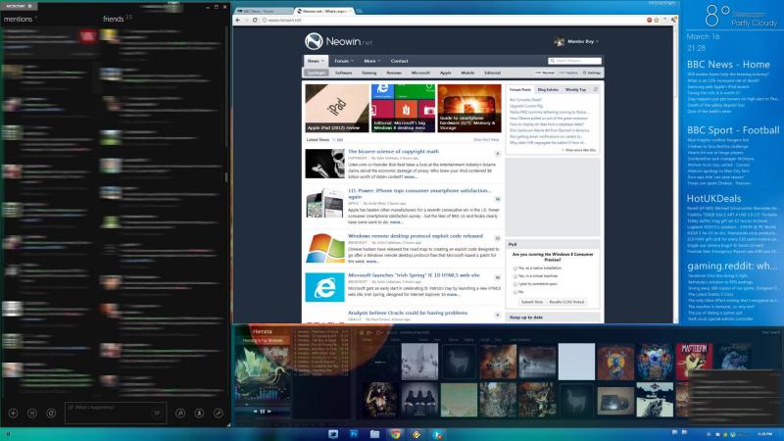The height and width of the screenshot is (441, 784).
Task: Select the Microsoft category
Action: click(x=420, y=73)
